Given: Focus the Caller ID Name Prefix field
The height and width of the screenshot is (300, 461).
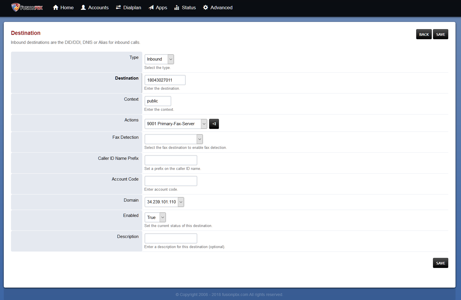Looking at the screenshot, I should coord(171,160).
